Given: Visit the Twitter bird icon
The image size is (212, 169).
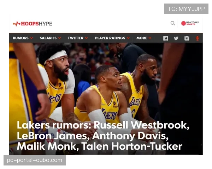Looking at the screenshot, I should [x=176, y=38].
